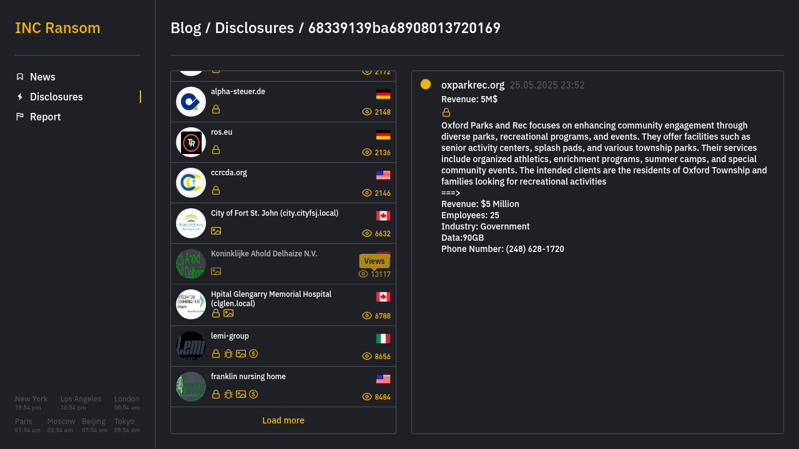Open the Koninklijke Ahold Delhaize N.V. entry
This screenshot has width=799, height=449.
[283, 264]
